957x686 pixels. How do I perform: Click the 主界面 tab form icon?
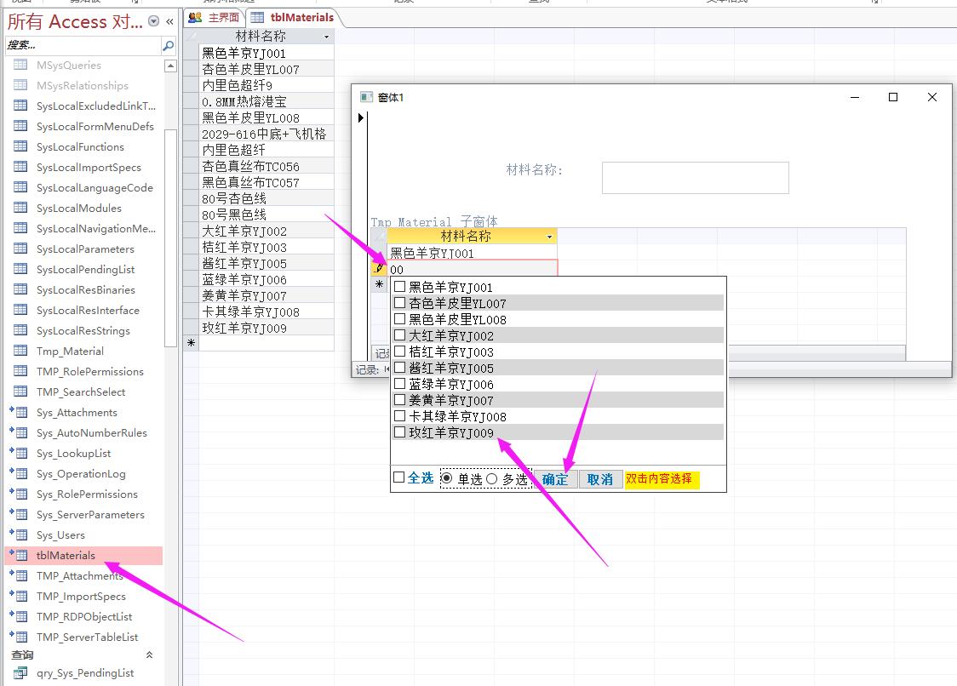(195, 17)
